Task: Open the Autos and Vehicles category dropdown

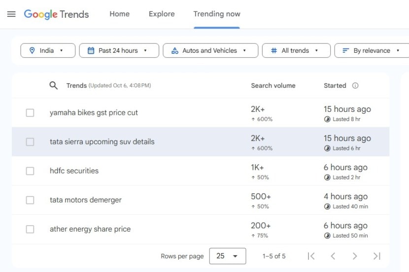Action: (x=210, y=50)
